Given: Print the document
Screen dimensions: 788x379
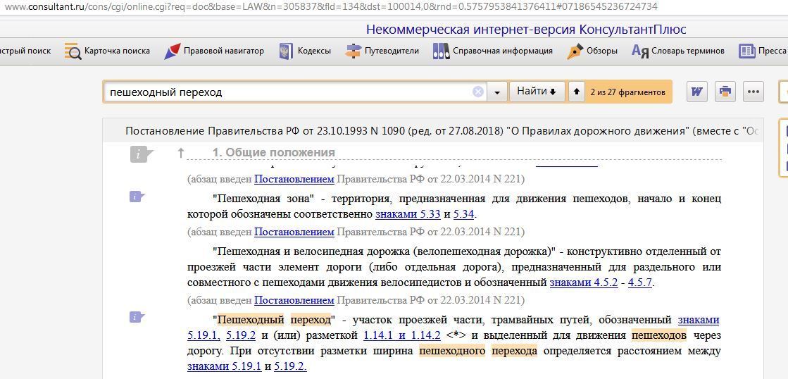Looking at the screenshot, I should pyautogui.click(x=725, y=92).
